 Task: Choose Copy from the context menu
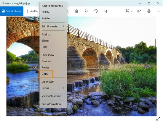(x=45, y=74)
